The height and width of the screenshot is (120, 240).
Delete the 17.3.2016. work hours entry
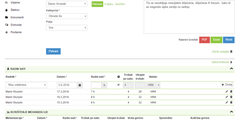231,92
